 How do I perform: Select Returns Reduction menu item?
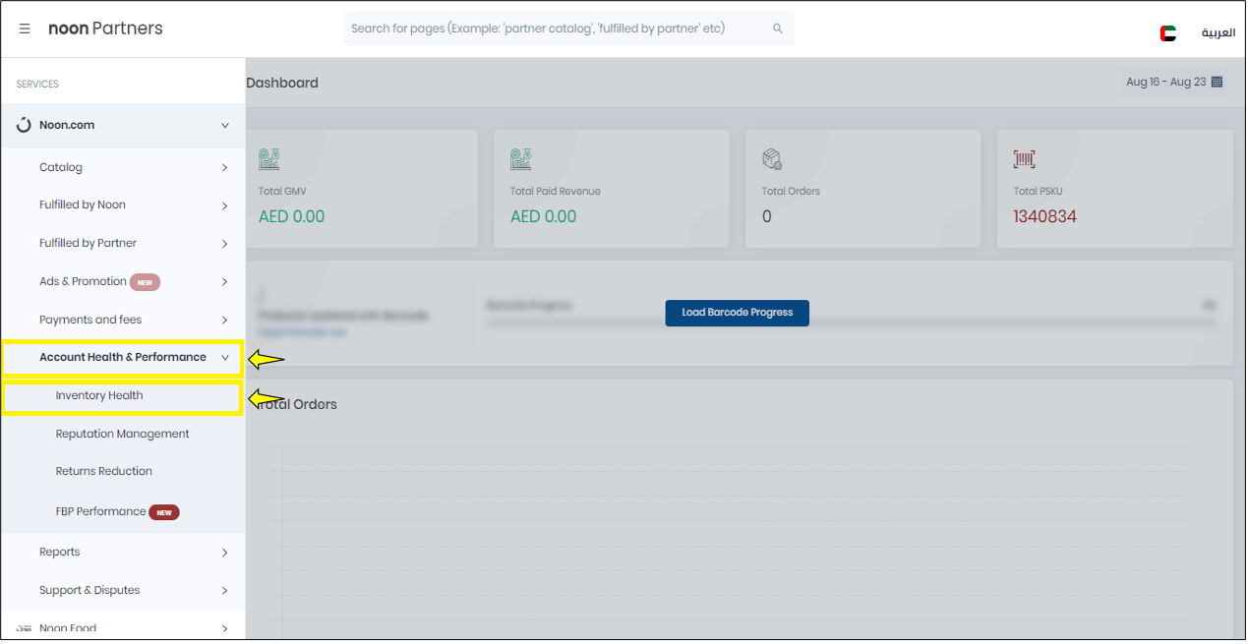pyautogui.click(x=103, y=472)
